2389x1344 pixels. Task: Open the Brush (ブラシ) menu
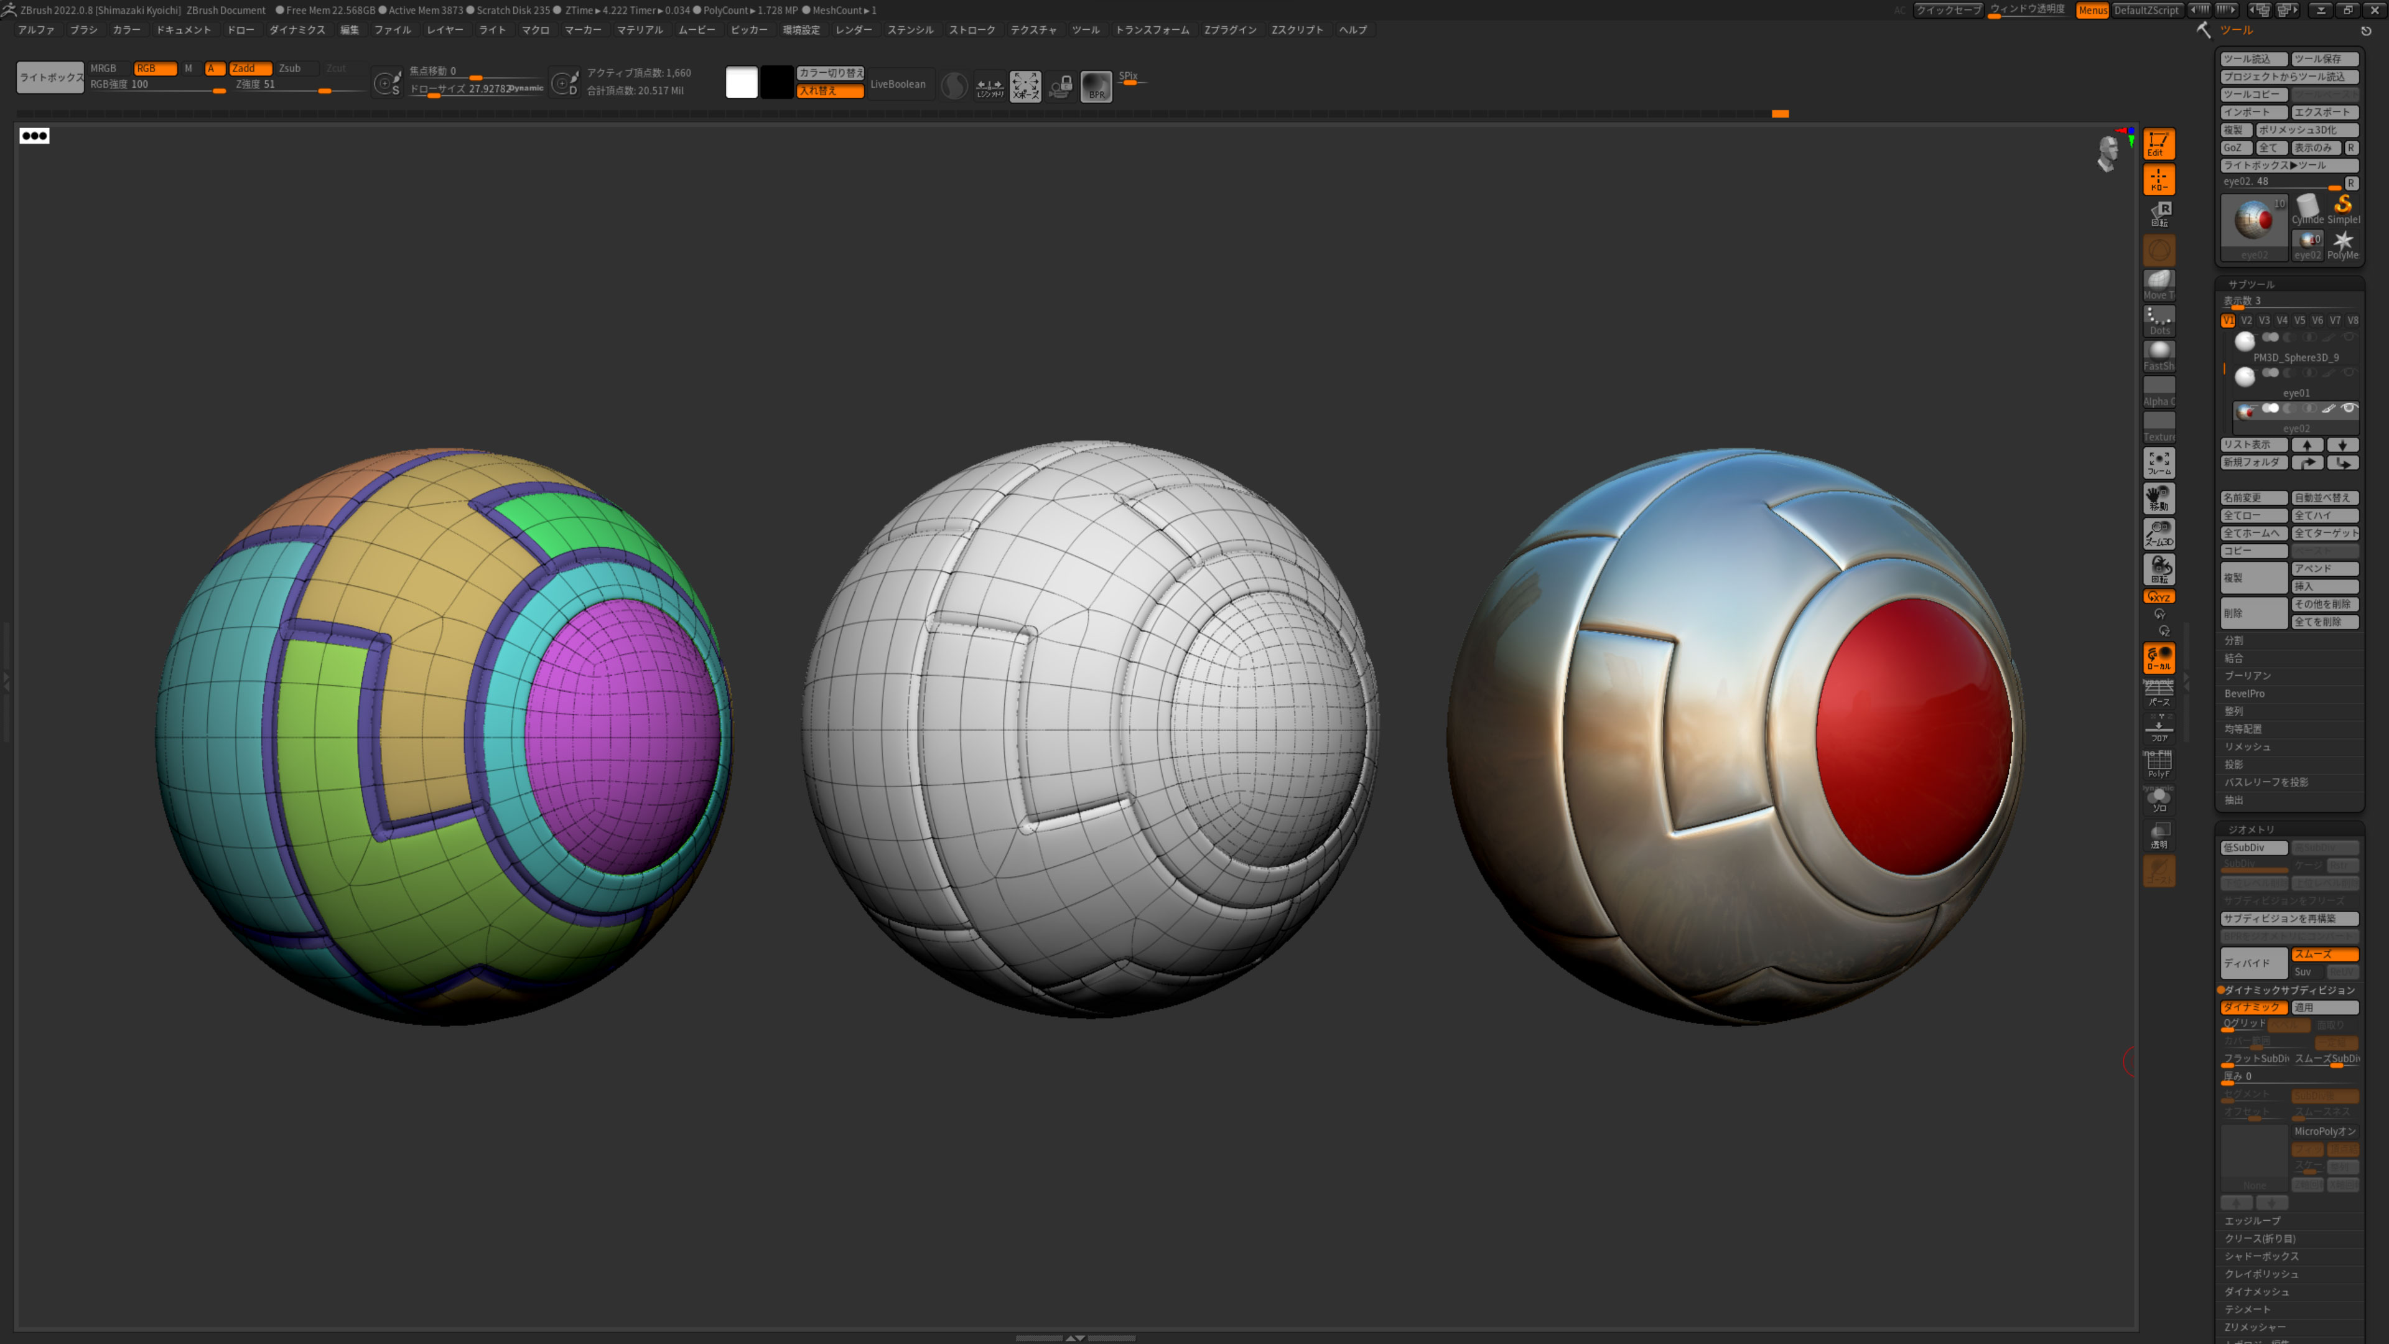point(83,30)
